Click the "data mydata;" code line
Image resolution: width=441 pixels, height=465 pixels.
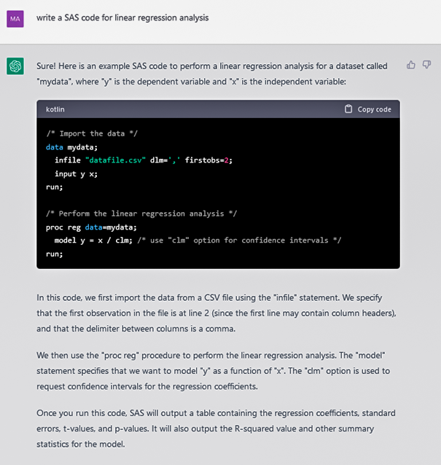pos(71,147)
